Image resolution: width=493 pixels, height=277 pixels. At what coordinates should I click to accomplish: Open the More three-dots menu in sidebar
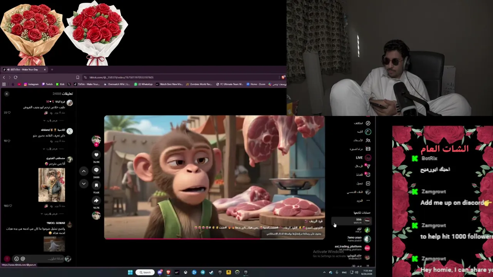tap(368, 200)
